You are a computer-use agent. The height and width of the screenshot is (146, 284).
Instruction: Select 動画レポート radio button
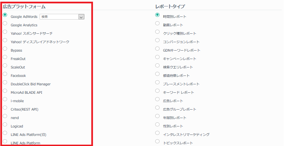(158, 23)
